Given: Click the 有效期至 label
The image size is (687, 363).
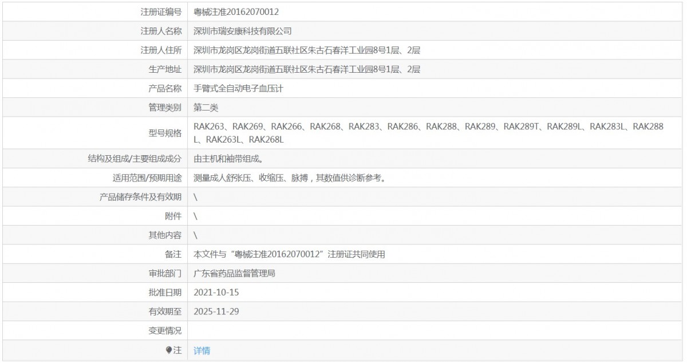Looking at the screenshot, I should click(165, 312).
